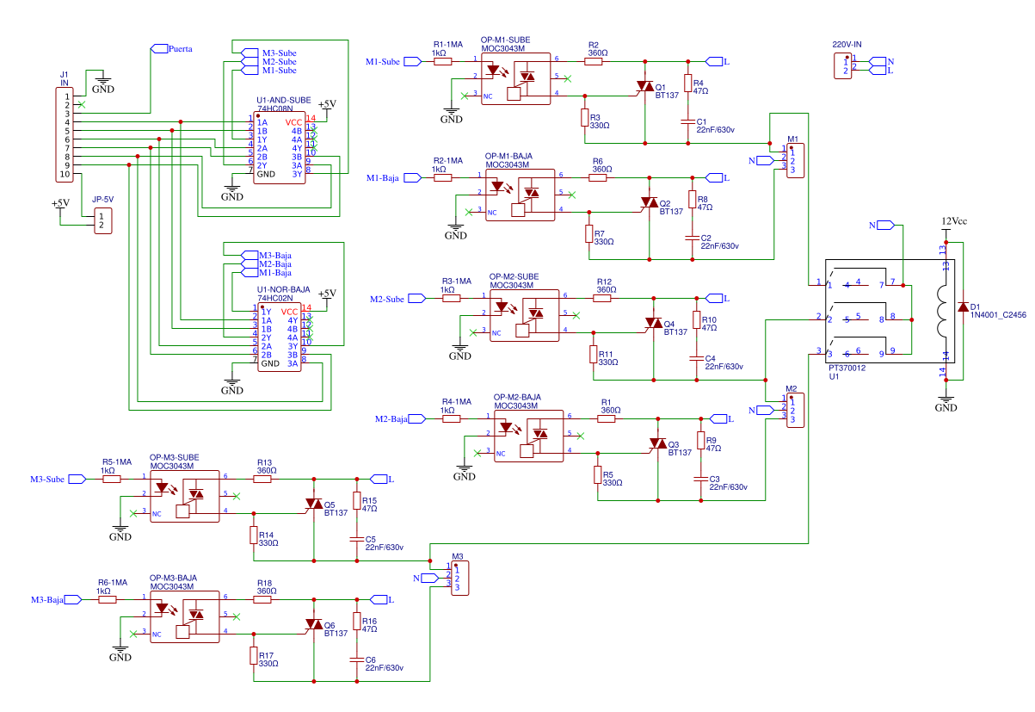Click the Q2 BT137 triac symbol
This screenshot has height=712, width=1035.
tap(650, 202)
